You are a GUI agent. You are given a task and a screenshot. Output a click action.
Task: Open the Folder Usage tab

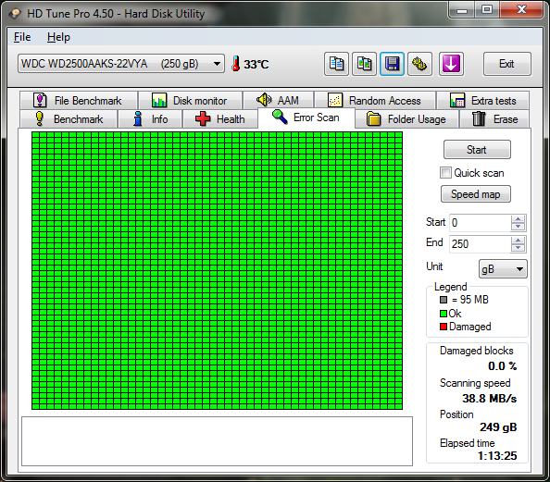406,119
